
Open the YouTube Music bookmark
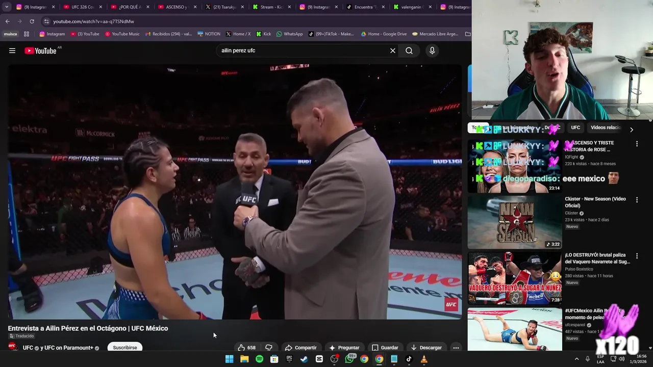tap(122, 34)
